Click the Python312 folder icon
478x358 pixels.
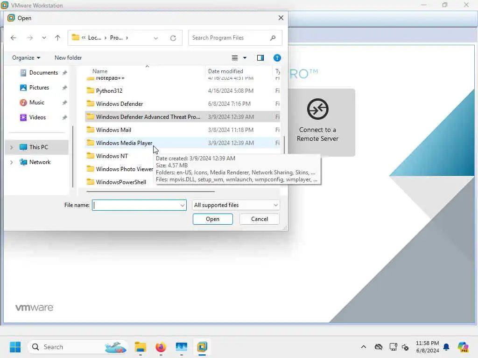tap(90, 90)
